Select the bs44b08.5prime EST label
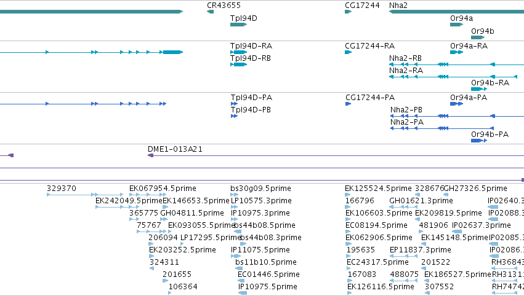The height and width of the screenshot is (296, 524). [x=265, y=225]
